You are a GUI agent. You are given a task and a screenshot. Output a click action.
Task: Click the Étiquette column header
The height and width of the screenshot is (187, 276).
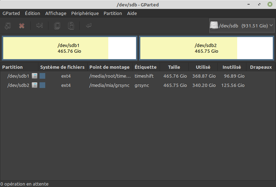click(146, 67)
